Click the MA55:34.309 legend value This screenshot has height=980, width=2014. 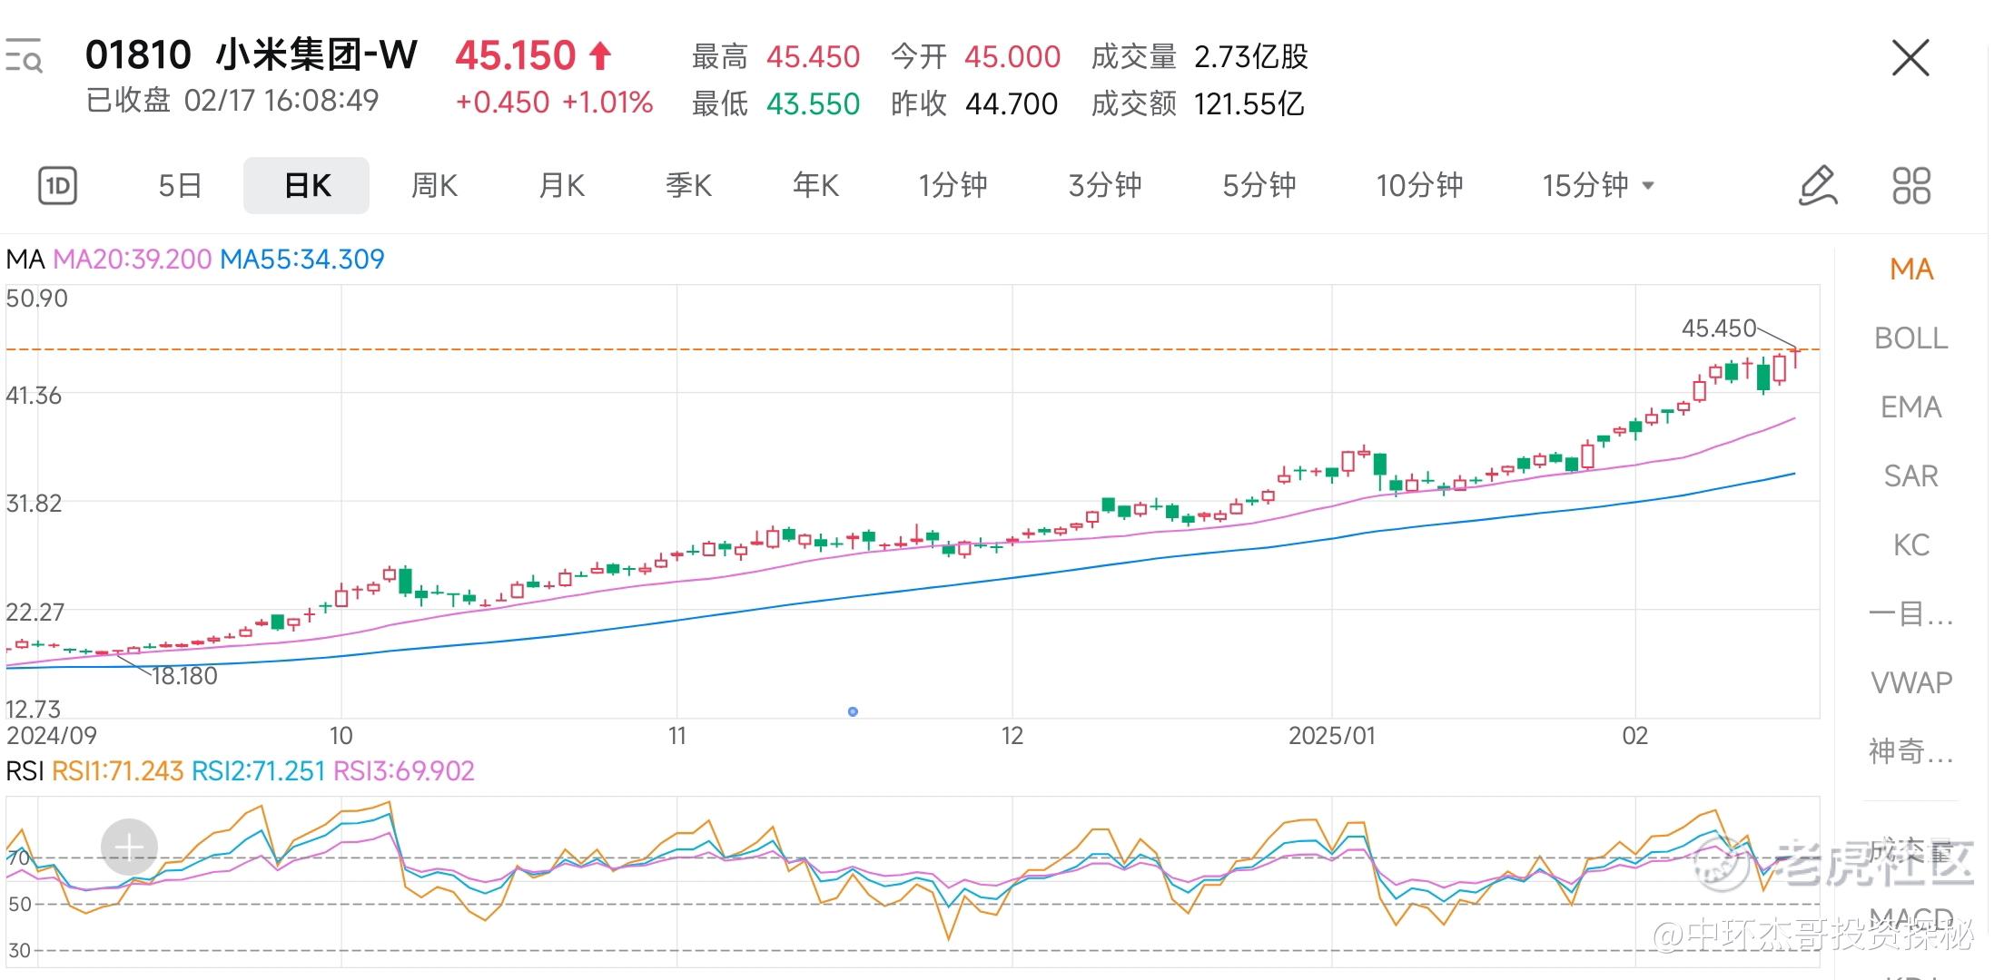click(x=302, y=260)
